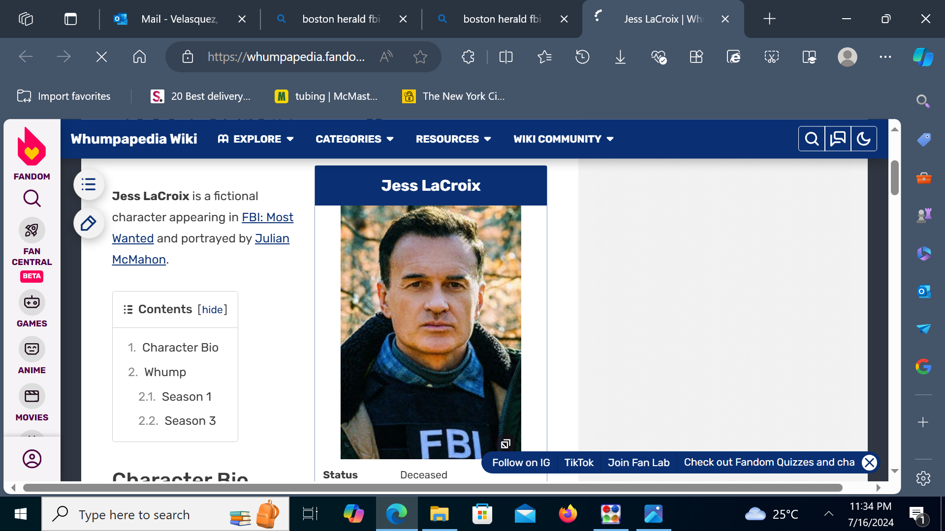The height and width of the screenshot is (531, 945).
Task: Click Join Fan Lab button
Action: [638, 463]
